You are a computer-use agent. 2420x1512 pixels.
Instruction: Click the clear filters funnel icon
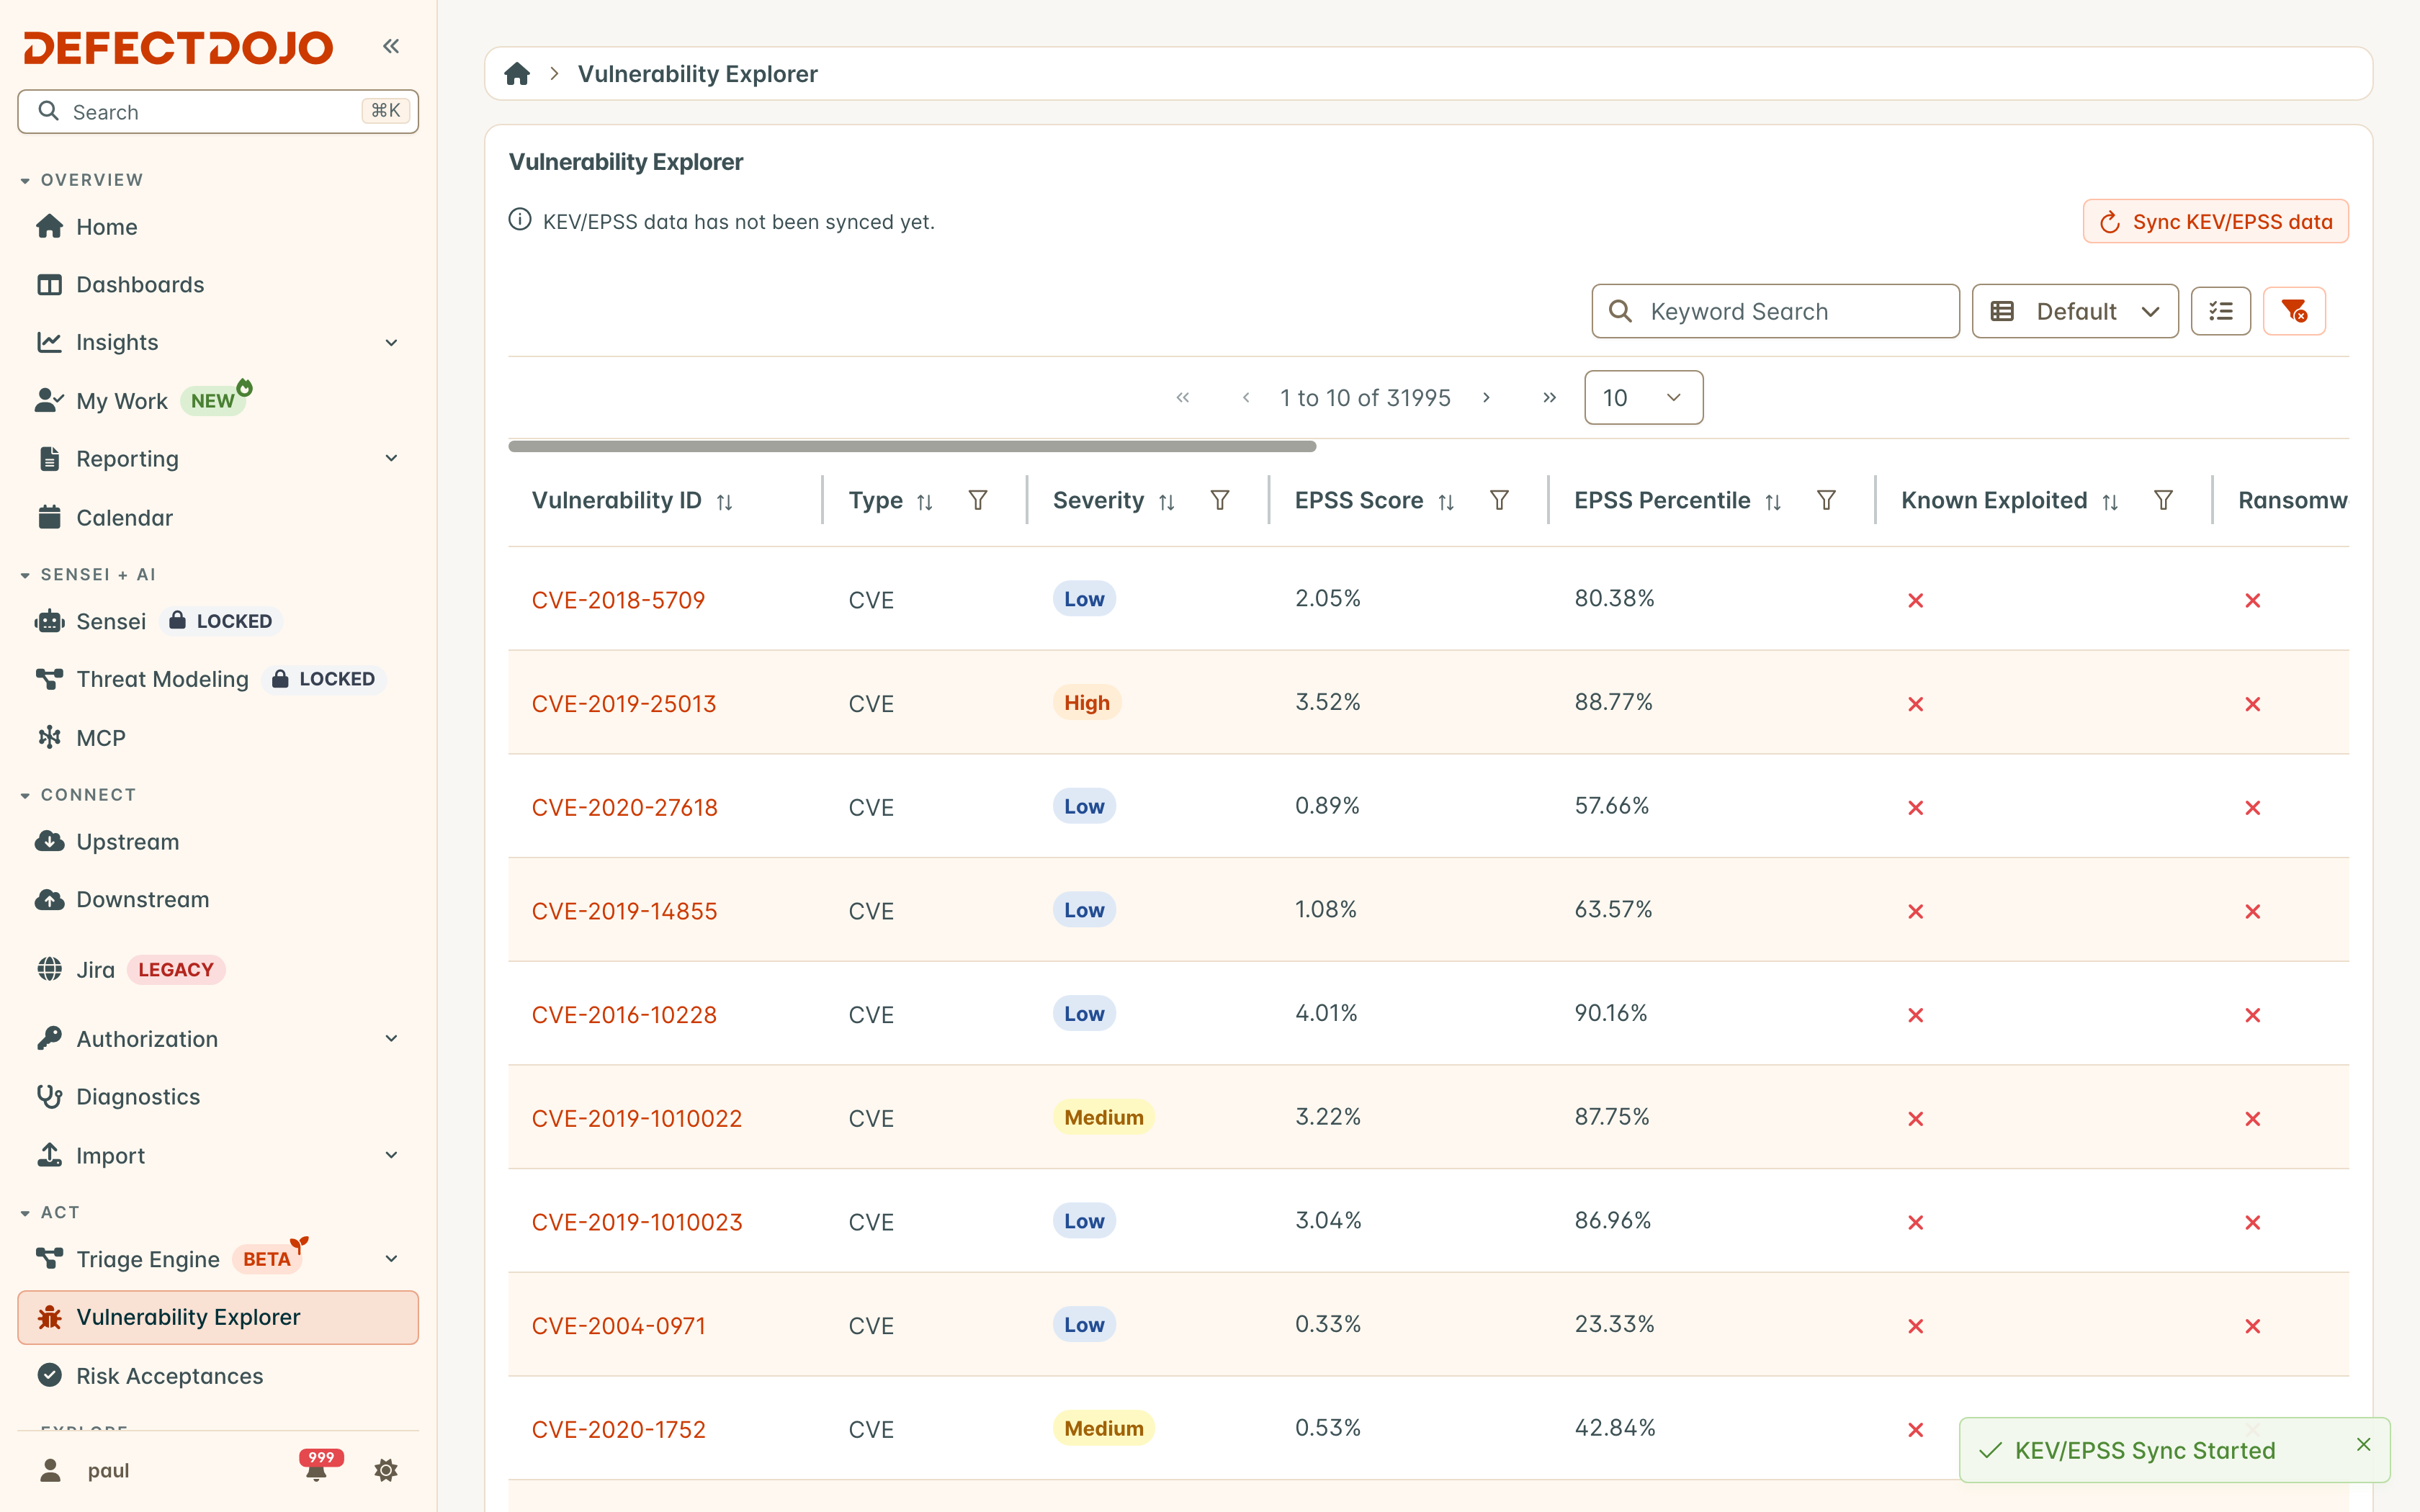pos(2294,311)
